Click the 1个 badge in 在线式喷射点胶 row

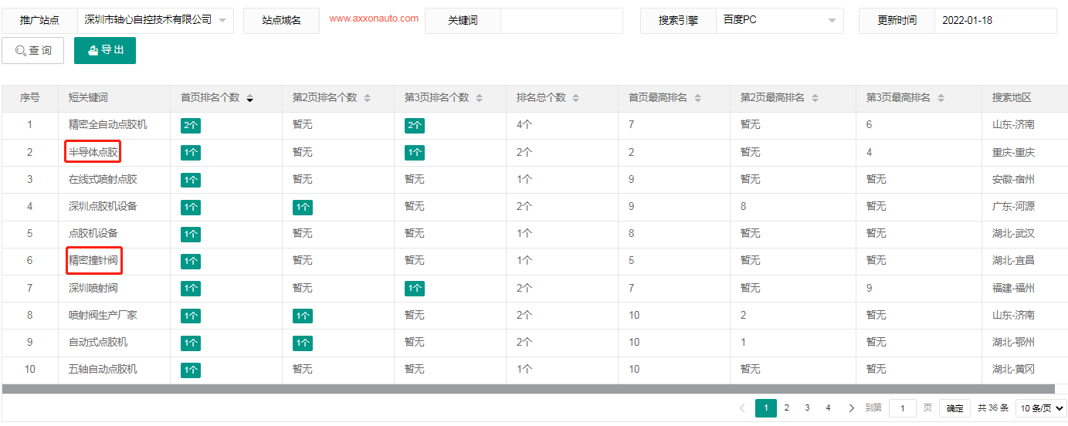click(191, 180)
